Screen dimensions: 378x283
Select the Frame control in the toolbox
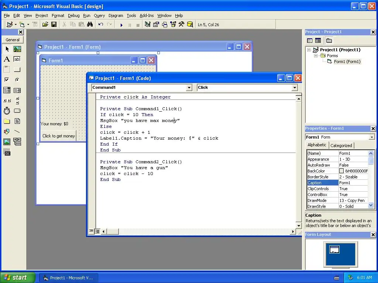tap(7, 70)
